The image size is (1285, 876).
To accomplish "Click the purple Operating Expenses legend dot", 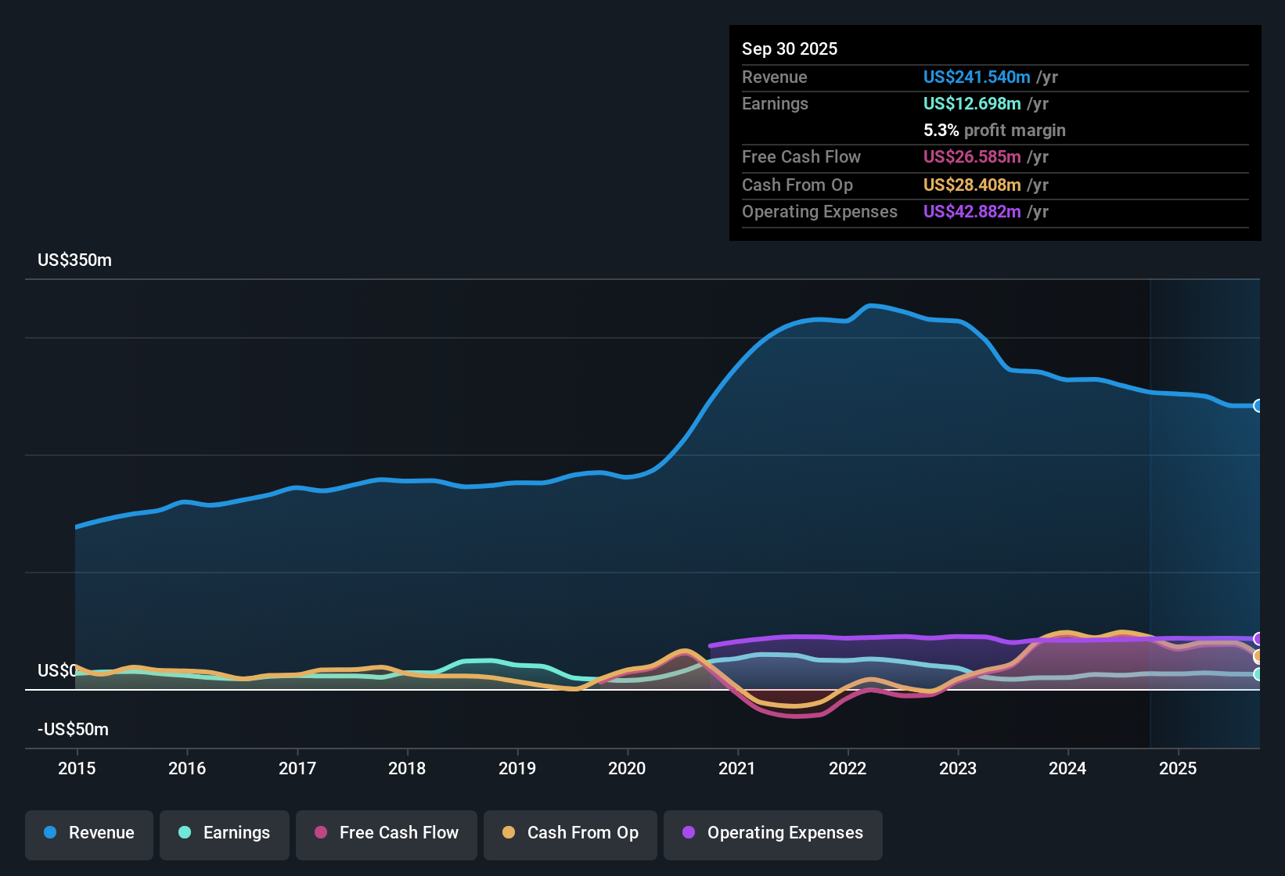I will tap(689, 832).
